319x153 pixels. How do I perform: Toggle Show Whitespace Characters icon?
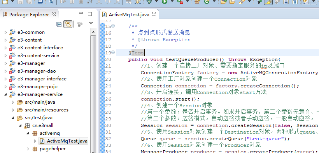coord(295,2)
